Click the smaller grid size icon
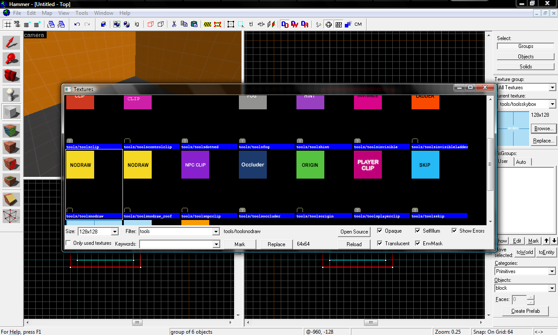Viewport: 558px width, 335px height. click(x=27, y=24)
